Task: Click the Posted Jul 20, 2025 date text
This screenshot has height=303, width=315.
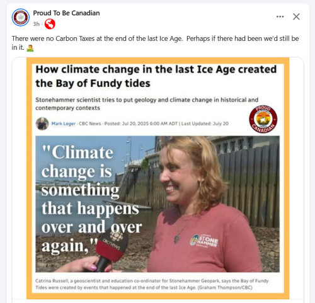Action: tap(141, 123)
